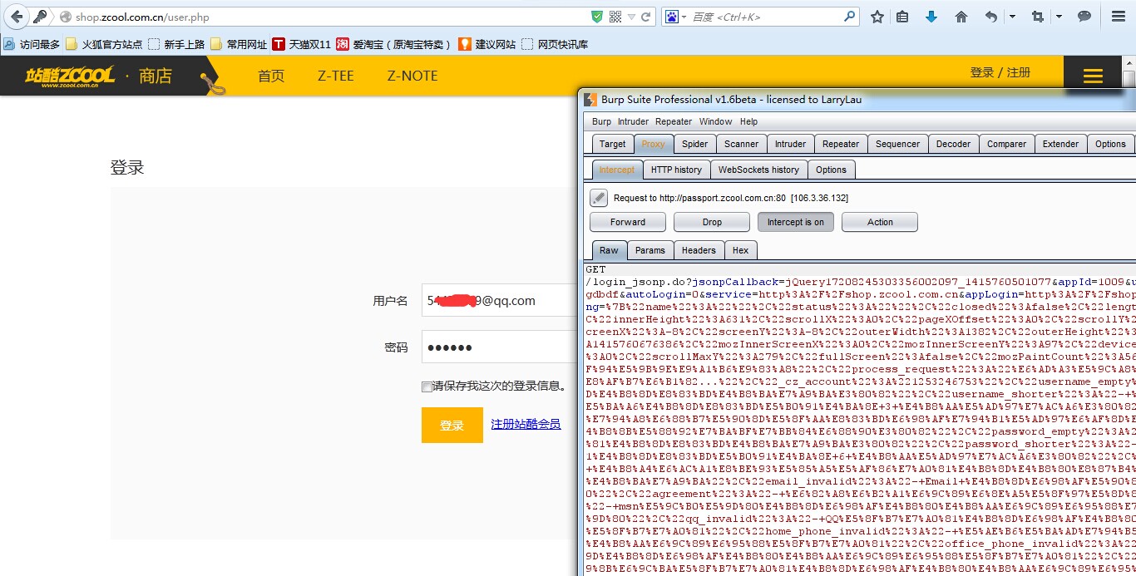1136x576 pixels.
Task: Switch to the Extender tab
Action: point(1061,144)
